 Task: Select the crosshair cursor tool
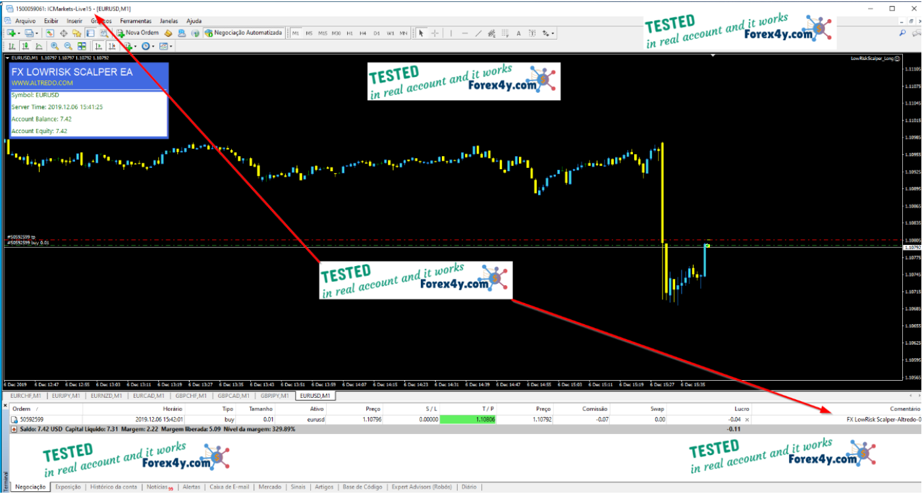pyautogui.click(x=435, y=33)
